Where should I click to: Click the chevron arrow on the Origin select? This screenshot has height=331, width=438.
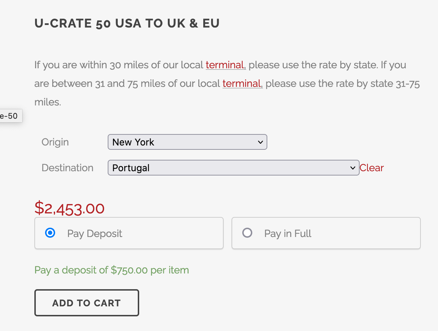[260, 142]
